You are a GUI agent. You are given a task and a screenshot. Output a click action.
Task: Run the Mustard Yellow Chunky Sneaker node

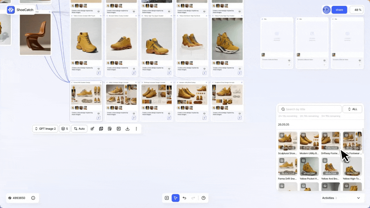tap(134, 73)
